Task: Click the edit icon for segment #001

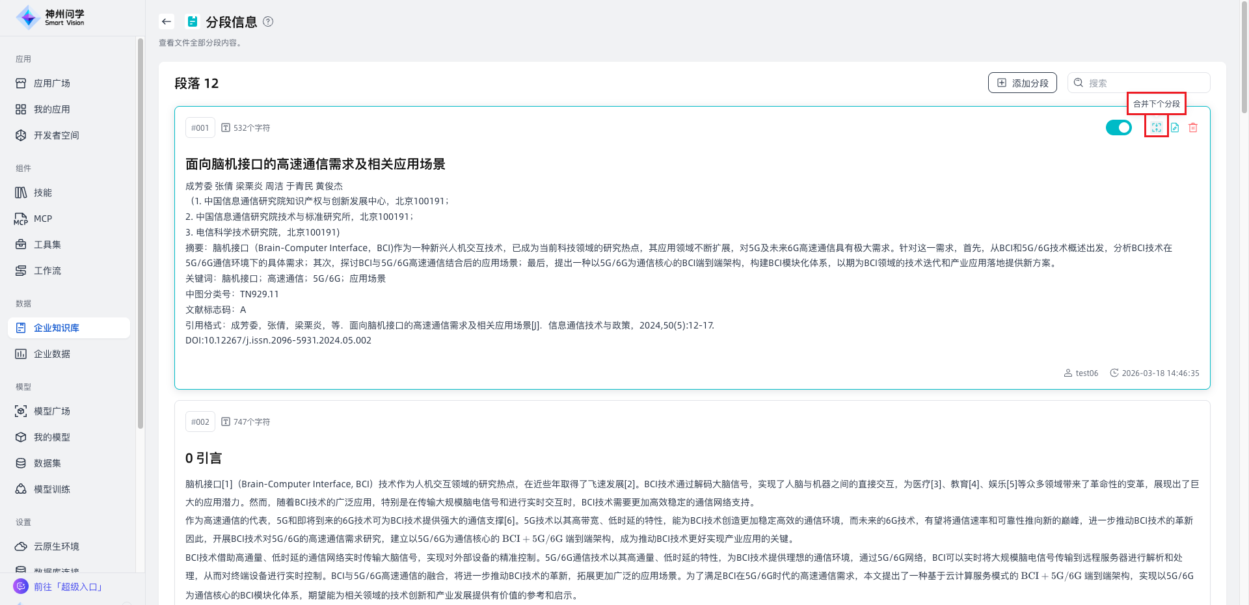Action: click(1175, 128)
